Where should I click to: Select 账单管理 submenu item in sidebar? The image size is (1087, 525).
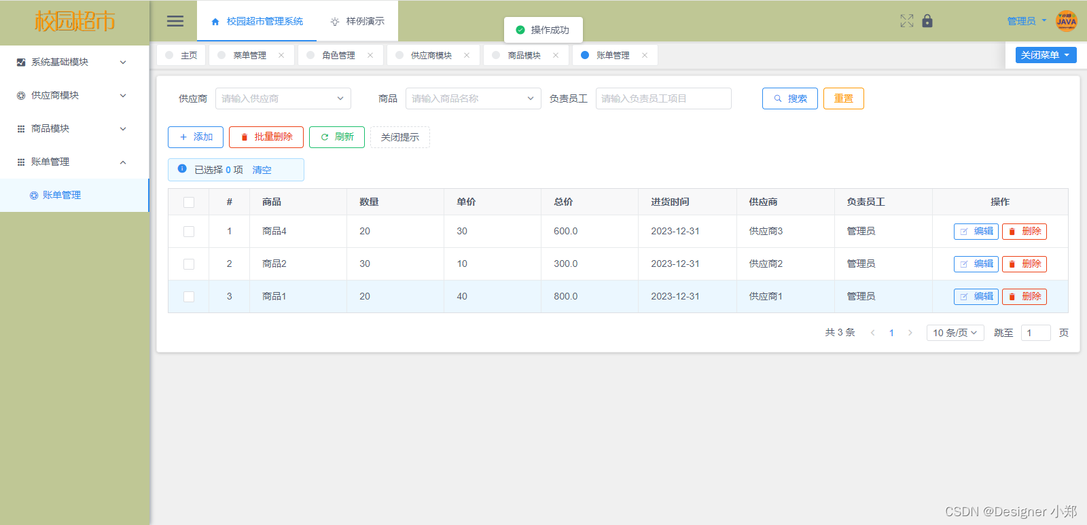coord(75,195)
